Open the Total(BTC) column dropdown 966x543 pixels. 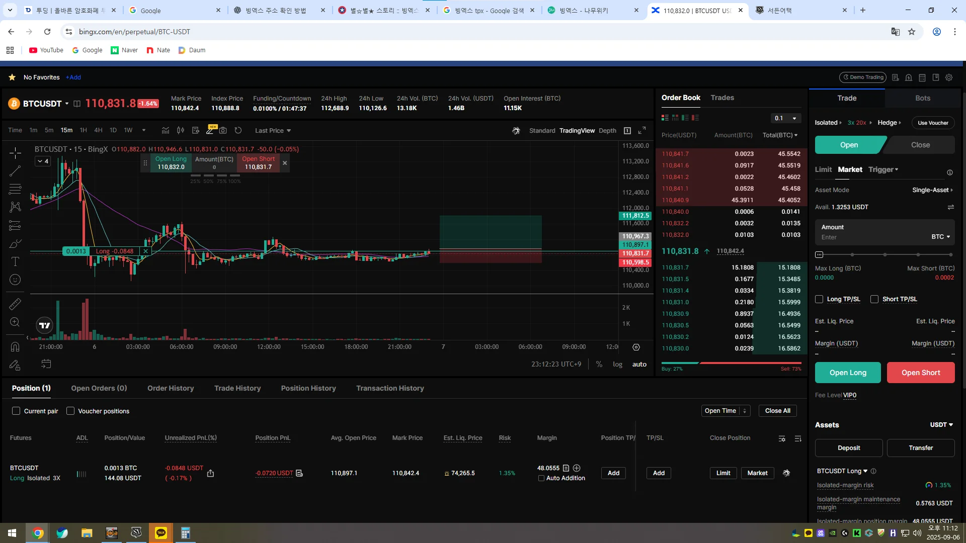(780, 135)
